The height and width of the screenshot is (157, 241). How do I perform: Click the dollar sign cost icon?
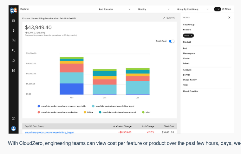14,30
